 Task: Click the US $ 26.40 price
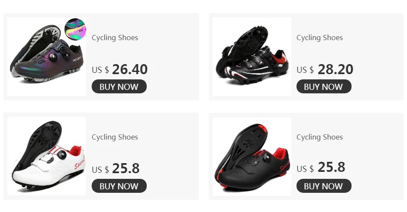120,69
